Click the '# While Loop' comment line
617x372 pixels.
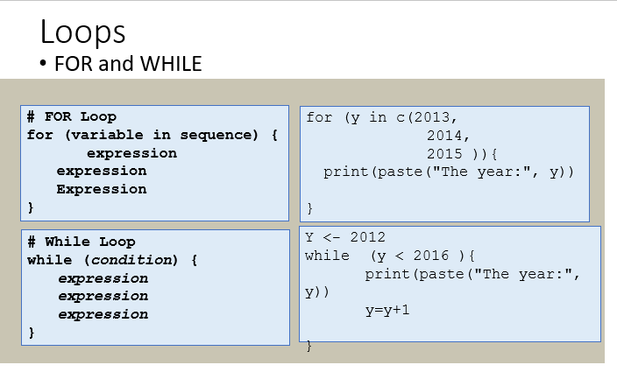point(82,242)
